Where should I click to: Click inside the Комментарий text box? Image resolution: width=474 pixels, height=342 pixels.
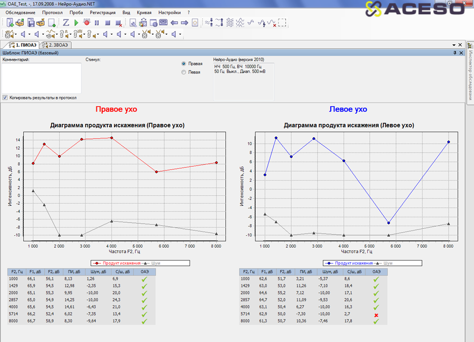click(42, 78)
